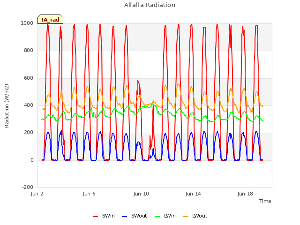Click the 400 y-axis tick label

click(29, 105)
